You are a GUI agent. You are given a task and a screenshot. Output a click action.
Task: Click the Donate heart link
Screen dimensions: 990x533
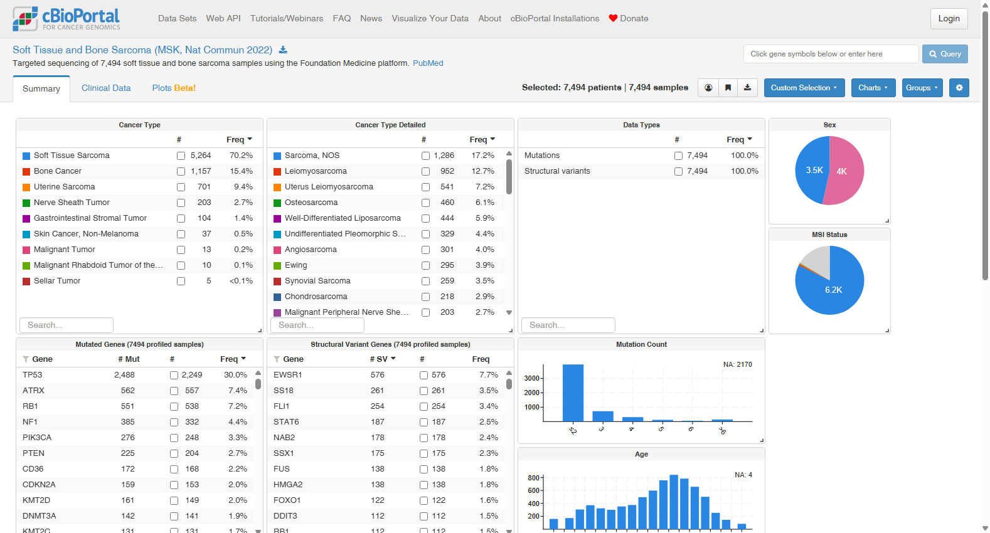click(x=629, y=19)
